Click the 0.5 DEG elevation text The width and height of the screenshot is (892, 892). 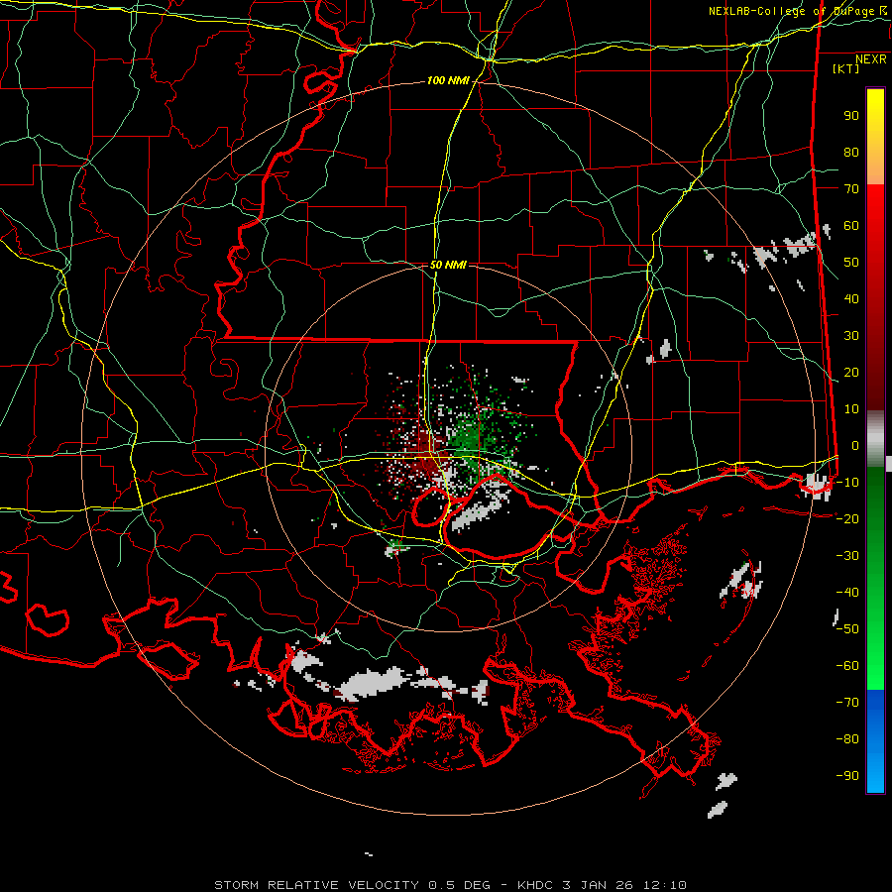(459, 885)
